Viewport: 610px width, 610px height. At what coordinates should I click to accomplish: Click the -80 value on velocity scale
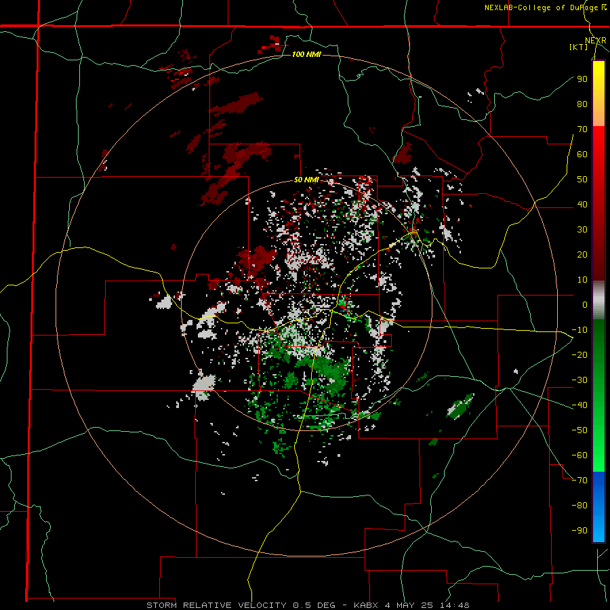click(579, 506)
